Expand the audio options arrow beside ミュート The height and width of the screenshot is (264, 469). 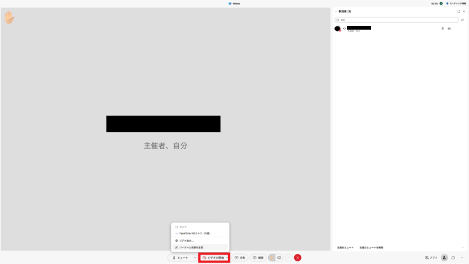(x=195, y=257)
